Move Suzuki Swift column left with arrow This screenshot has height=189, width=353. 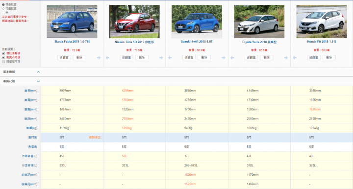170,58
